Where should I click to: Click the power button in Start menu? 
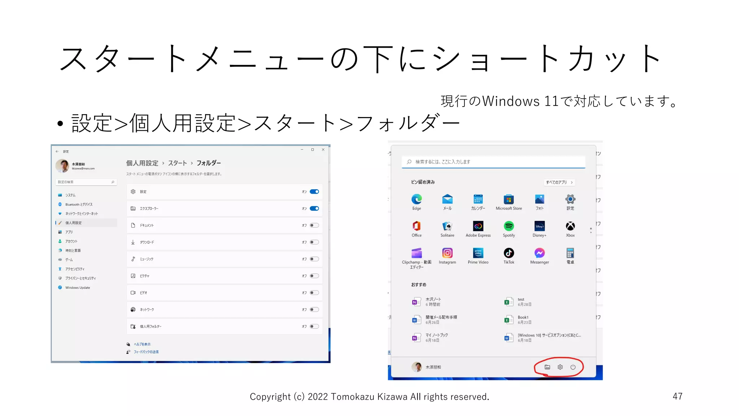click(x=573, y=367)
